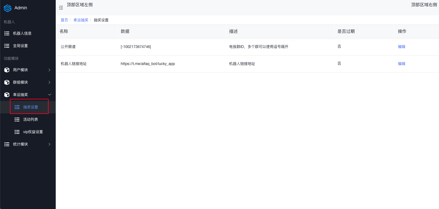Image resolution: width=439 pixels, height=209 pixels.
Task: Go to 首页 via the breadcrumb
Action: (64, 20)
